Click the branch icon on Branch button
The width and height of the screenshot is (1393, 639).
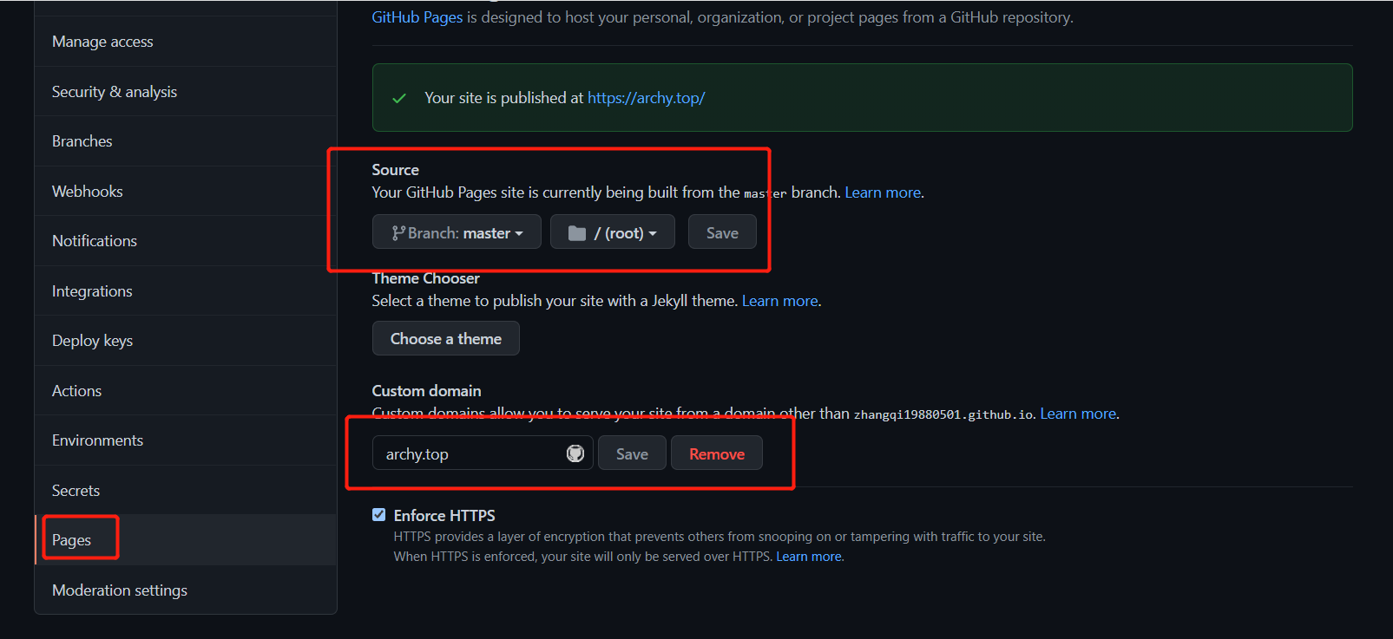[x=398, y=232]
